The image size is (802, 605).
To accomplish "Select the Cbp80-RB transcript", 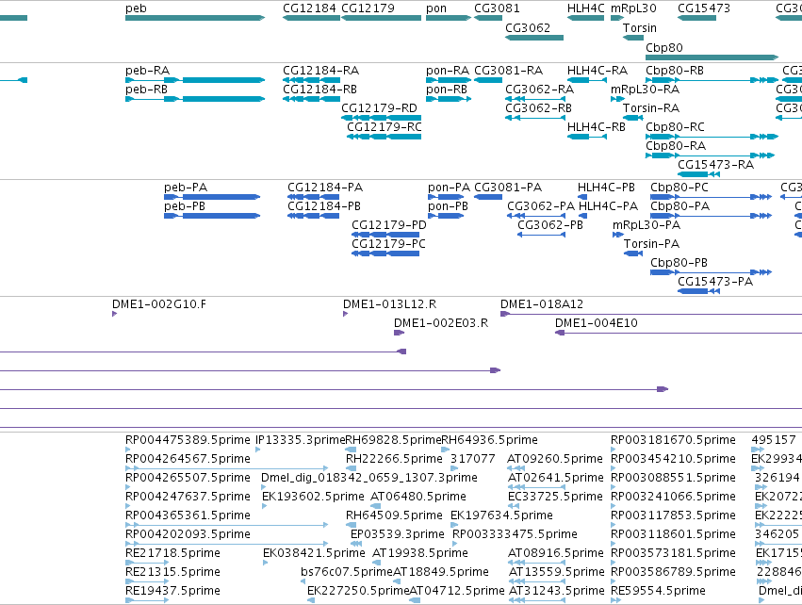I will tap(712, 80).
